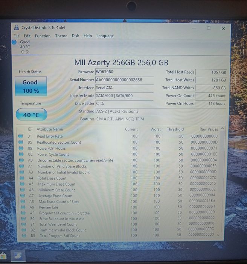Screen dimensions: 247x264
Task: Click the MII Azerty 256GB disk title
Action: point(121,63)
